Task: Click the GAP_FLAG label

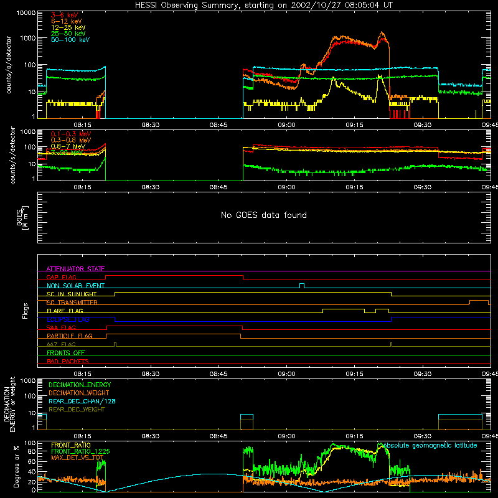Action: pyautogui.click(x=61, y=277)
